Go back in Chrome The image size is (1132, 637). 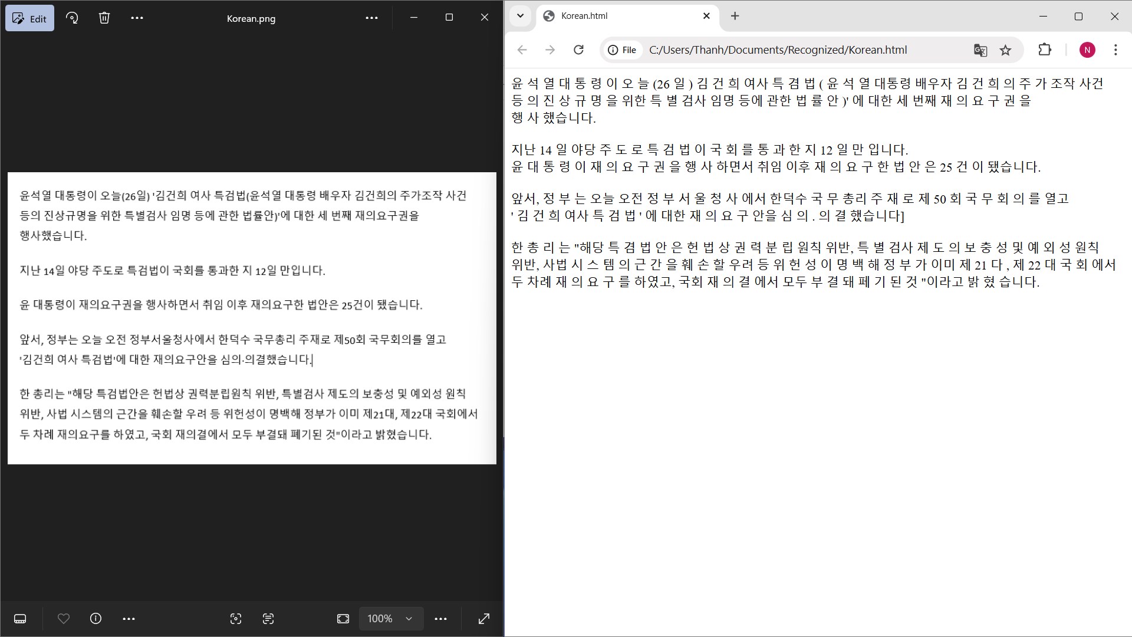pyautogui.click(x=522, y=50)
